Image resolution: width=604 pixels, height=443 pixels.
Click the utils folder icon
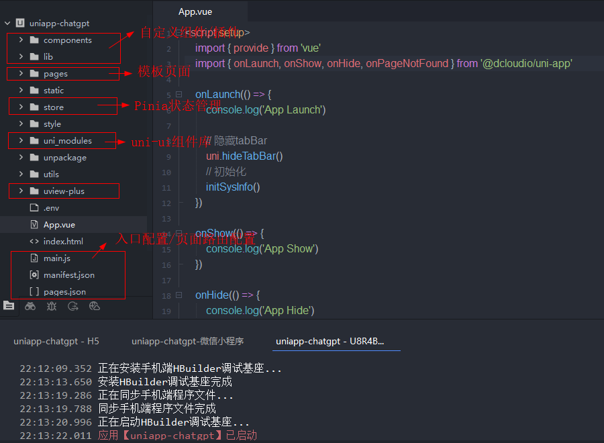[x=34, y=174]
